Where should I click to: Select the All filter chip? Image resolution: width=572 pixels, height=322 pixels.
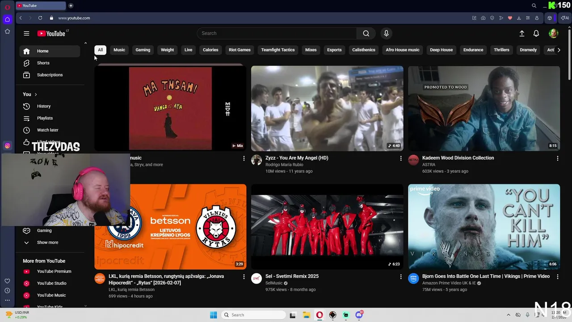click(100, 50)
